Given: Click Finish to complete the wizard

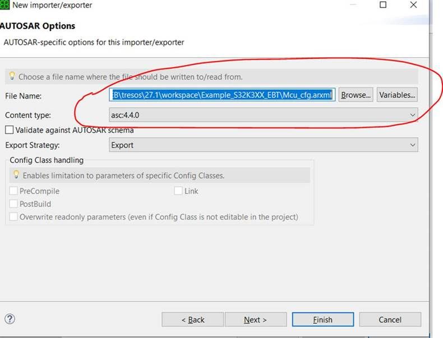Looking at the screenshot, I should 322,320.
